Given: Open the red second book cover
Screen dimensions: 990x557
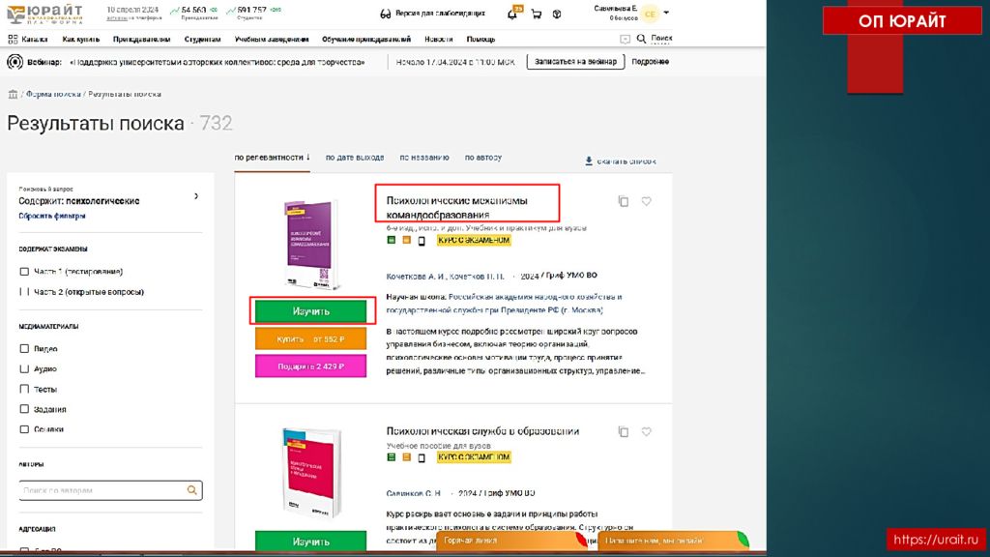Looking at the screenshot, I should click(310, 472).
